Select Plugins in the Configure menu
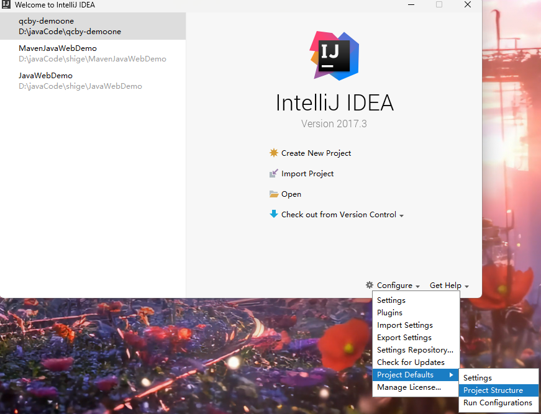 [x=416, y=313]
